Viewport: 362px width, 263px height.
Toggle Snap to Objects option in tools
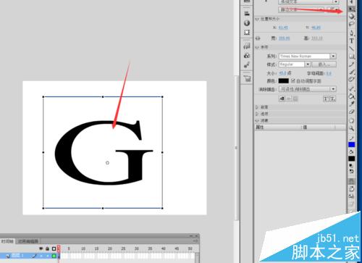(352, 182)
